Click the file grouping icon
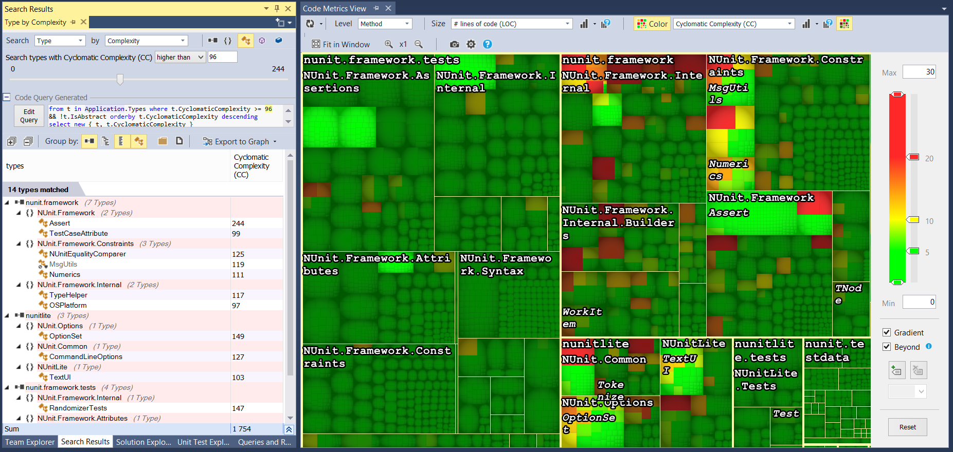This screenshot has height=452, width=953. 179,141
